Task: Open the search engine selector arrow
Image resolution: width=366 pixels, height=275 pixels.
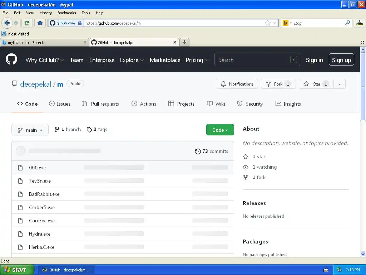Action: point(291,23)
